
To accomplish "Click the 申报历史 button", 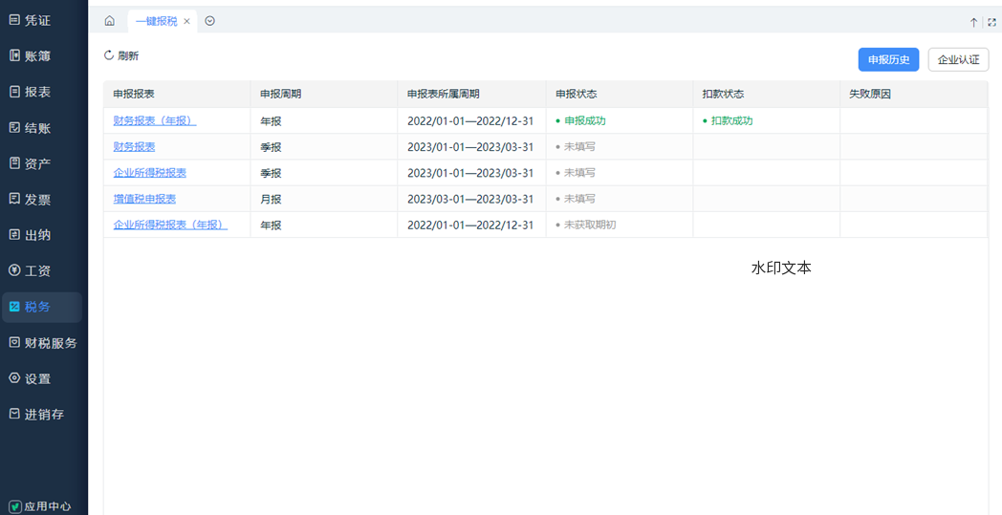I will 888,59.
